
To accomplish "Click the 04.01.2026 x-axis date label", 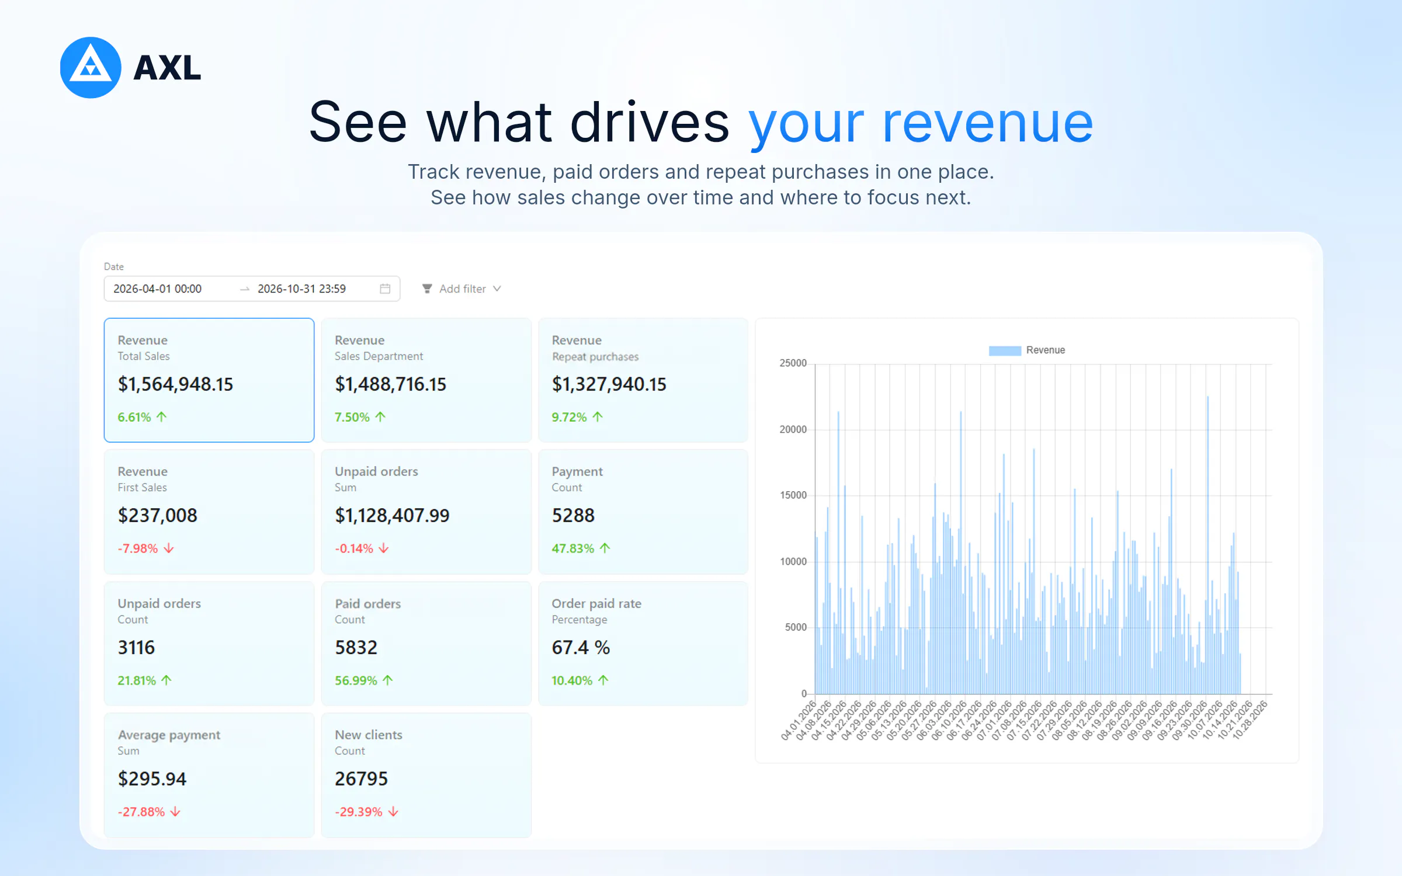I will 799,720.
